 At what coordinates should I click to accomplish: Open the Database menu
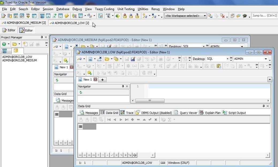(x=63, y=9)
